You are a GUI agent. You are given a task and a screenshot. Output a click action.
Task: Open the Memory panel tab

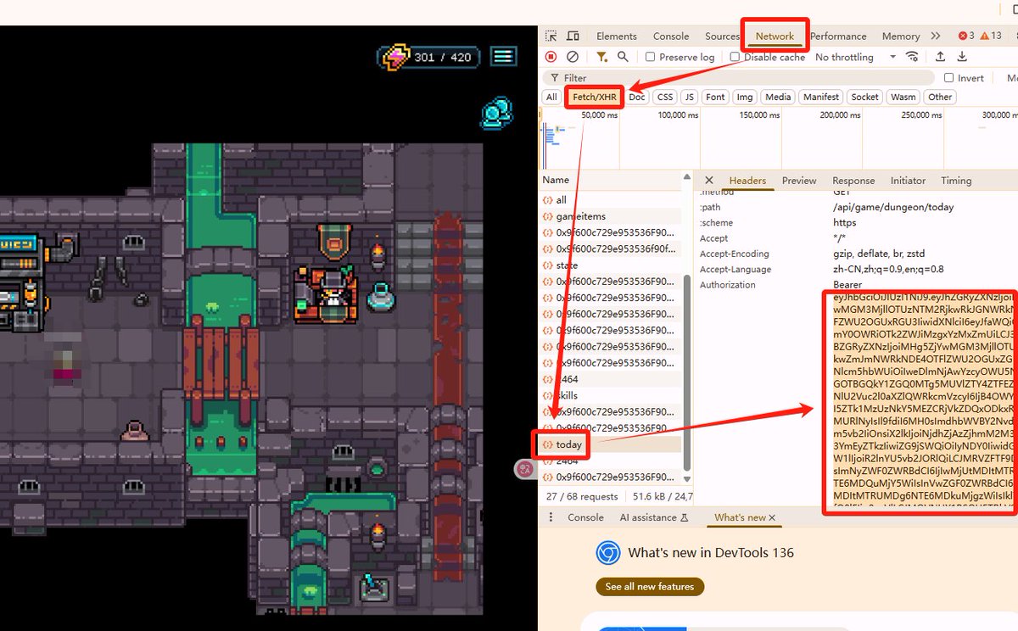click(901, 36)
